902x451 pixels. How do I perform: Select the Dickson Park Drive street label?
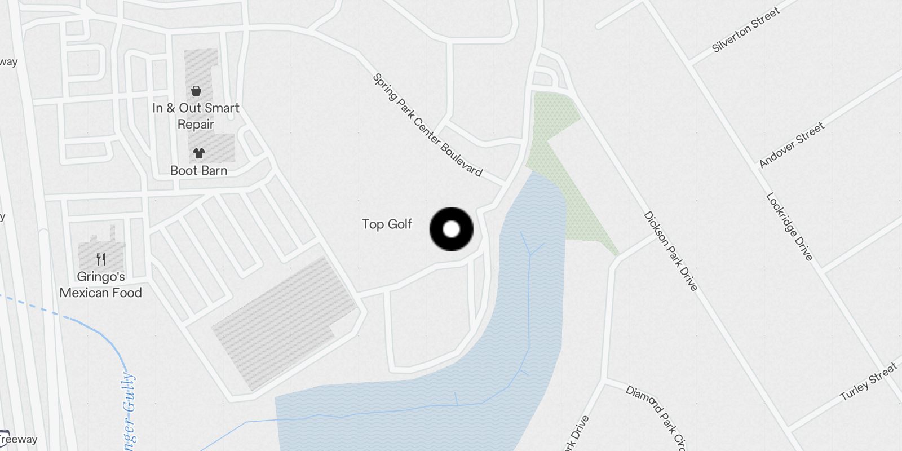(x=671, y=251)
